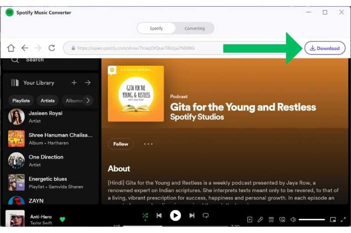Click the Home icon in the browser toolbar

point(11,48)
